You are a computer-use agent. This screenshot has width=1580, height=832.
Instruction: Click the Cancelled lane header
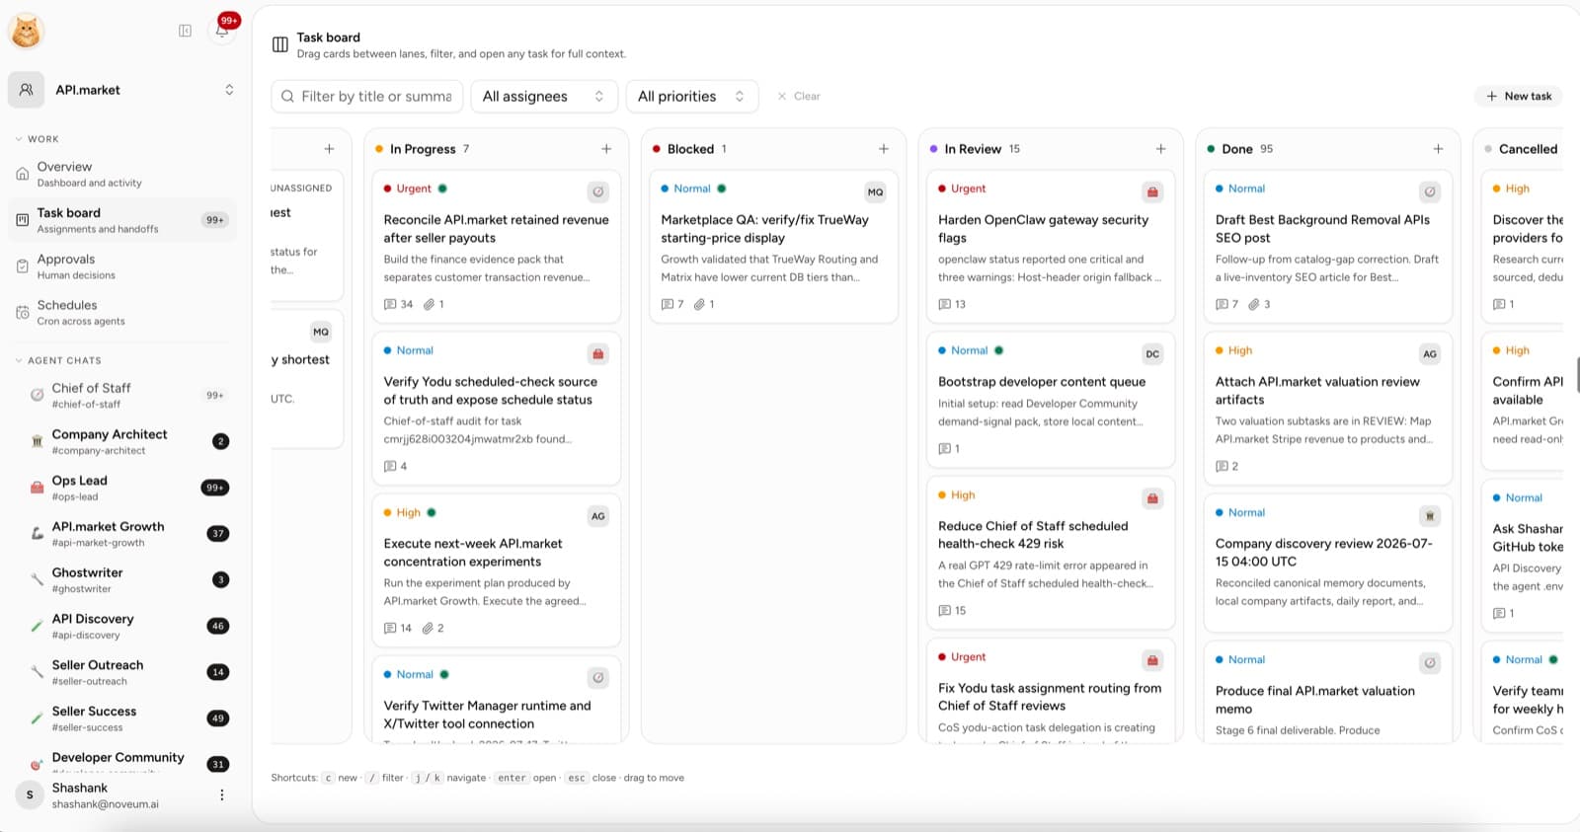click(1521, 149)
